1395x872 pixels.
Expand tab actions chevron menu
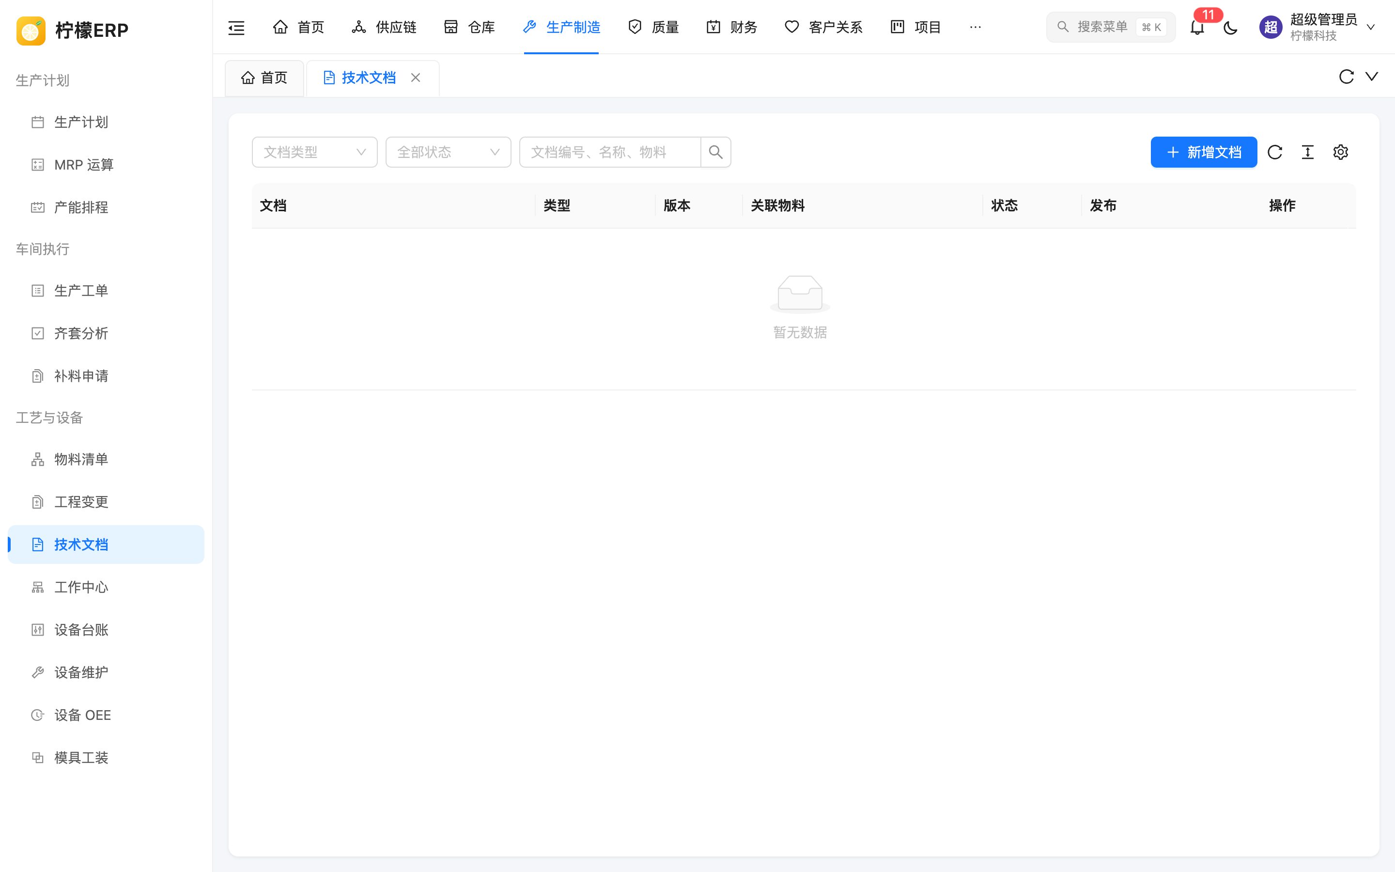[x=1372, y=77]
